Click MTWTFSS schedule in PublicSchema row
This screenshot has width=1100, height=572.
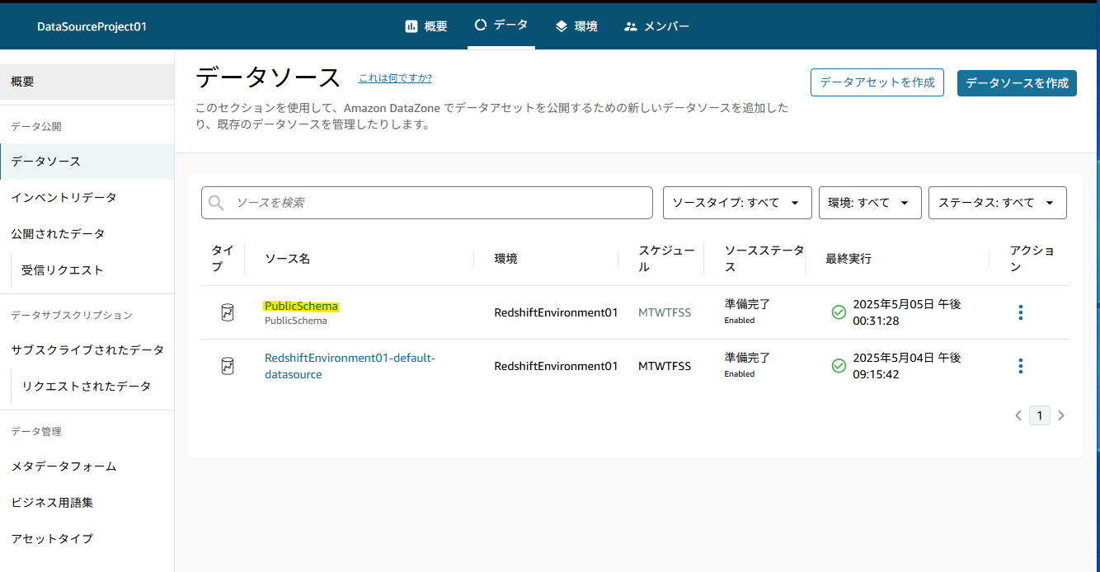pos(665,312)
